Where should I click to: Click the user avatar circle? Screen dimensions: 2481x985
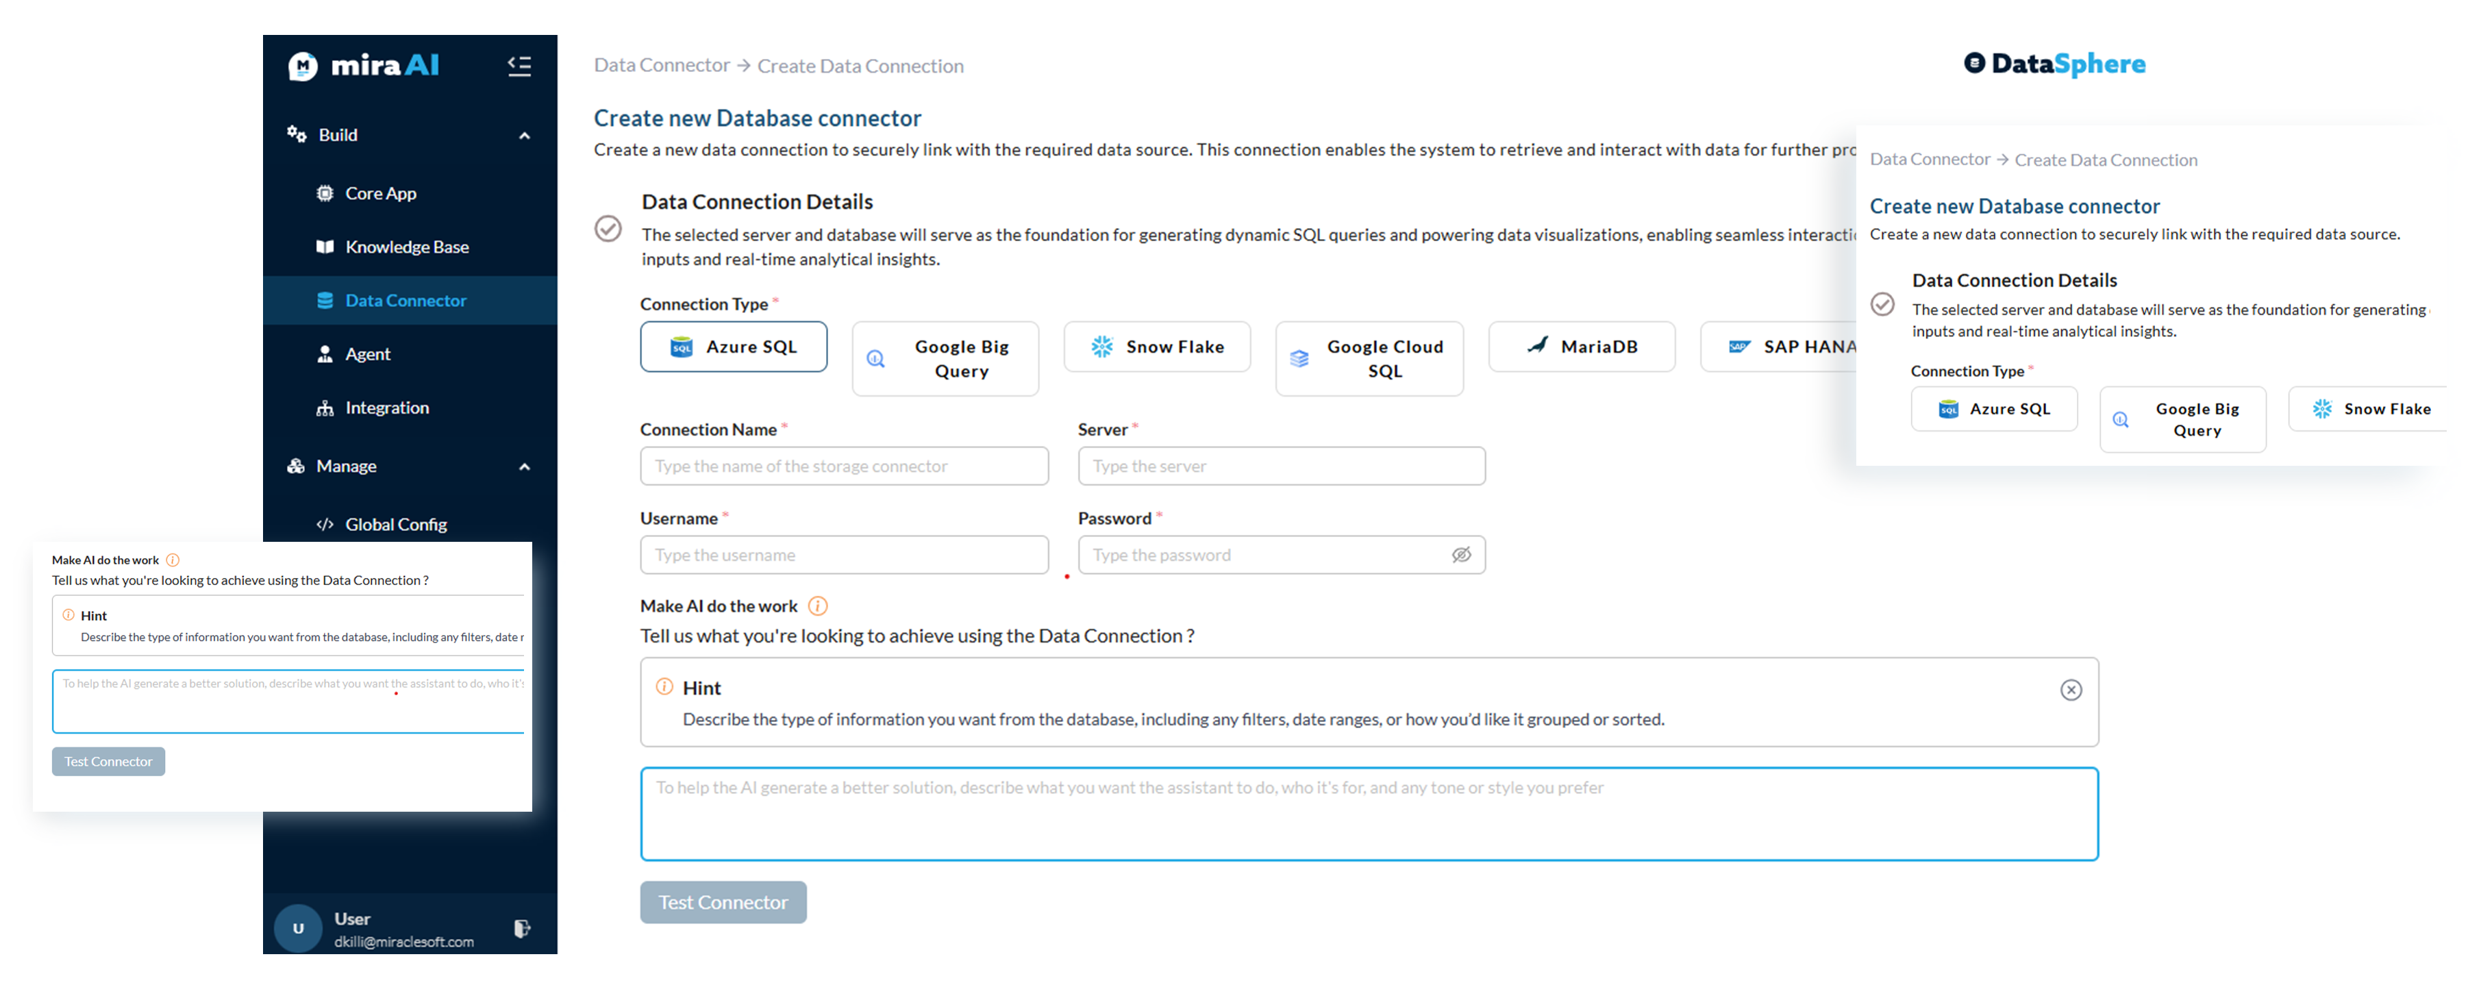click(297, 928)
